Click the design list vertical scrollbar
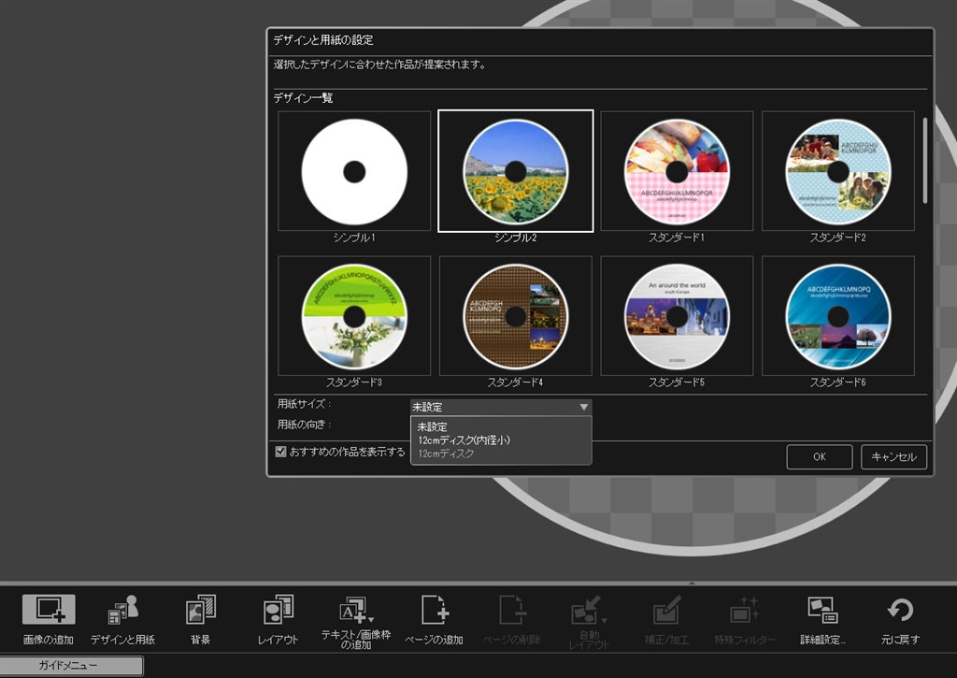 click(925, 161)
